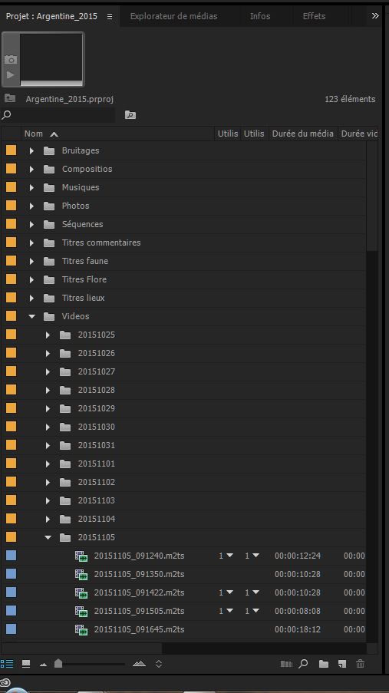Switch to Explorateur de médias tab

pyautogui.click(x=173, y=16)
